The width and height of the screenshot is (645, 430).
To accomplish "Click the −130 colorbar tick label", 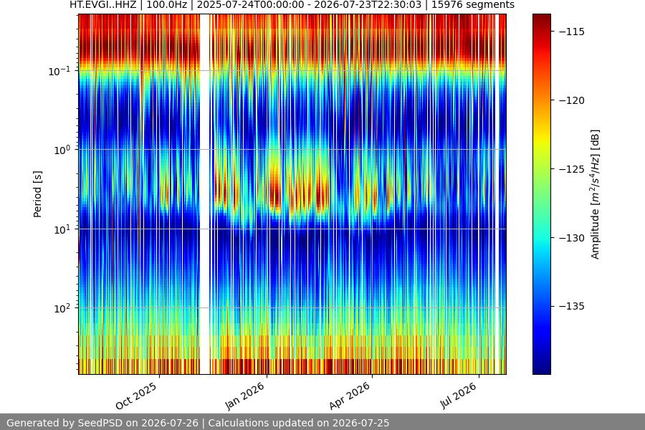I will [571, 238].
